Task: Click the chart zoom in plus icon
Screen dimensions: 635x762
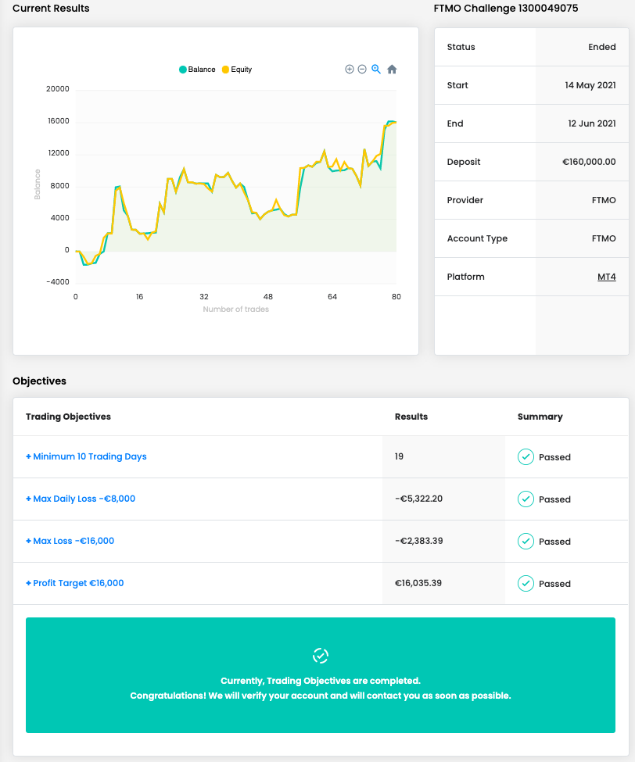Action: tap(349, 69)
